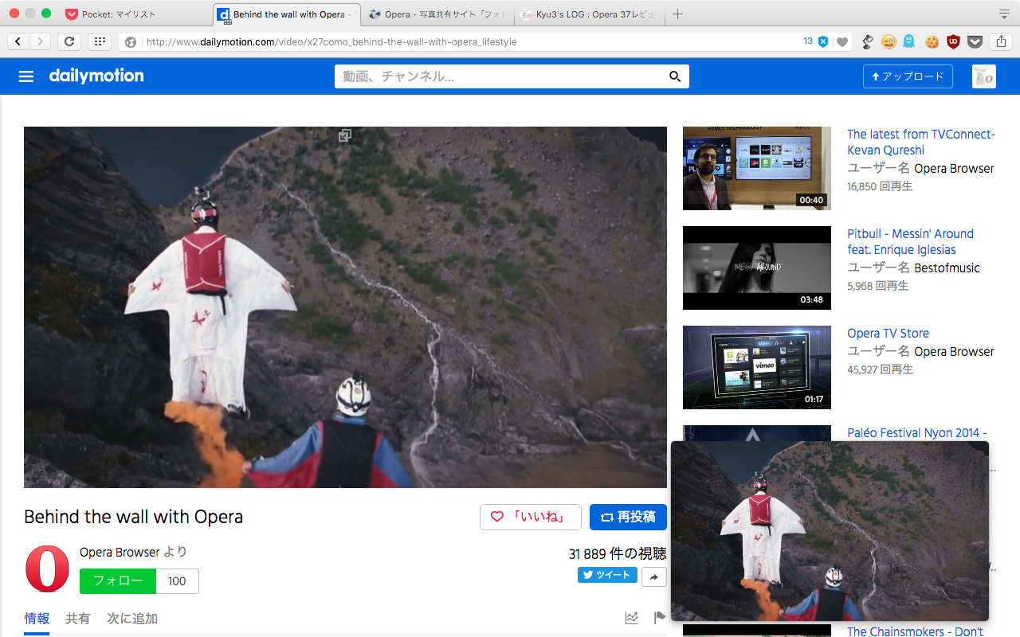Open the yellow emoji face extension

tap(889, 41)
